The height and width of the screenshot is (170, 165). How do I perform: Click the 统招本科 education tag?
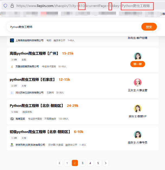click(27, 112)
